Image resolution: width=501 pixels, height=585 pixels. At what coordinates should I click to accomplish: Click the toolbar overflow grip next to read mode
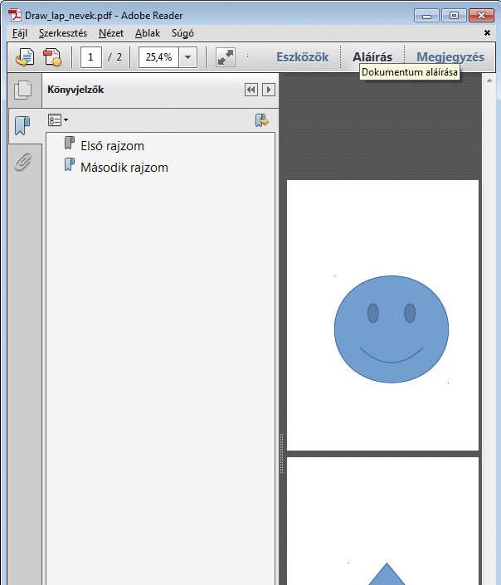(x=247, y=57)
